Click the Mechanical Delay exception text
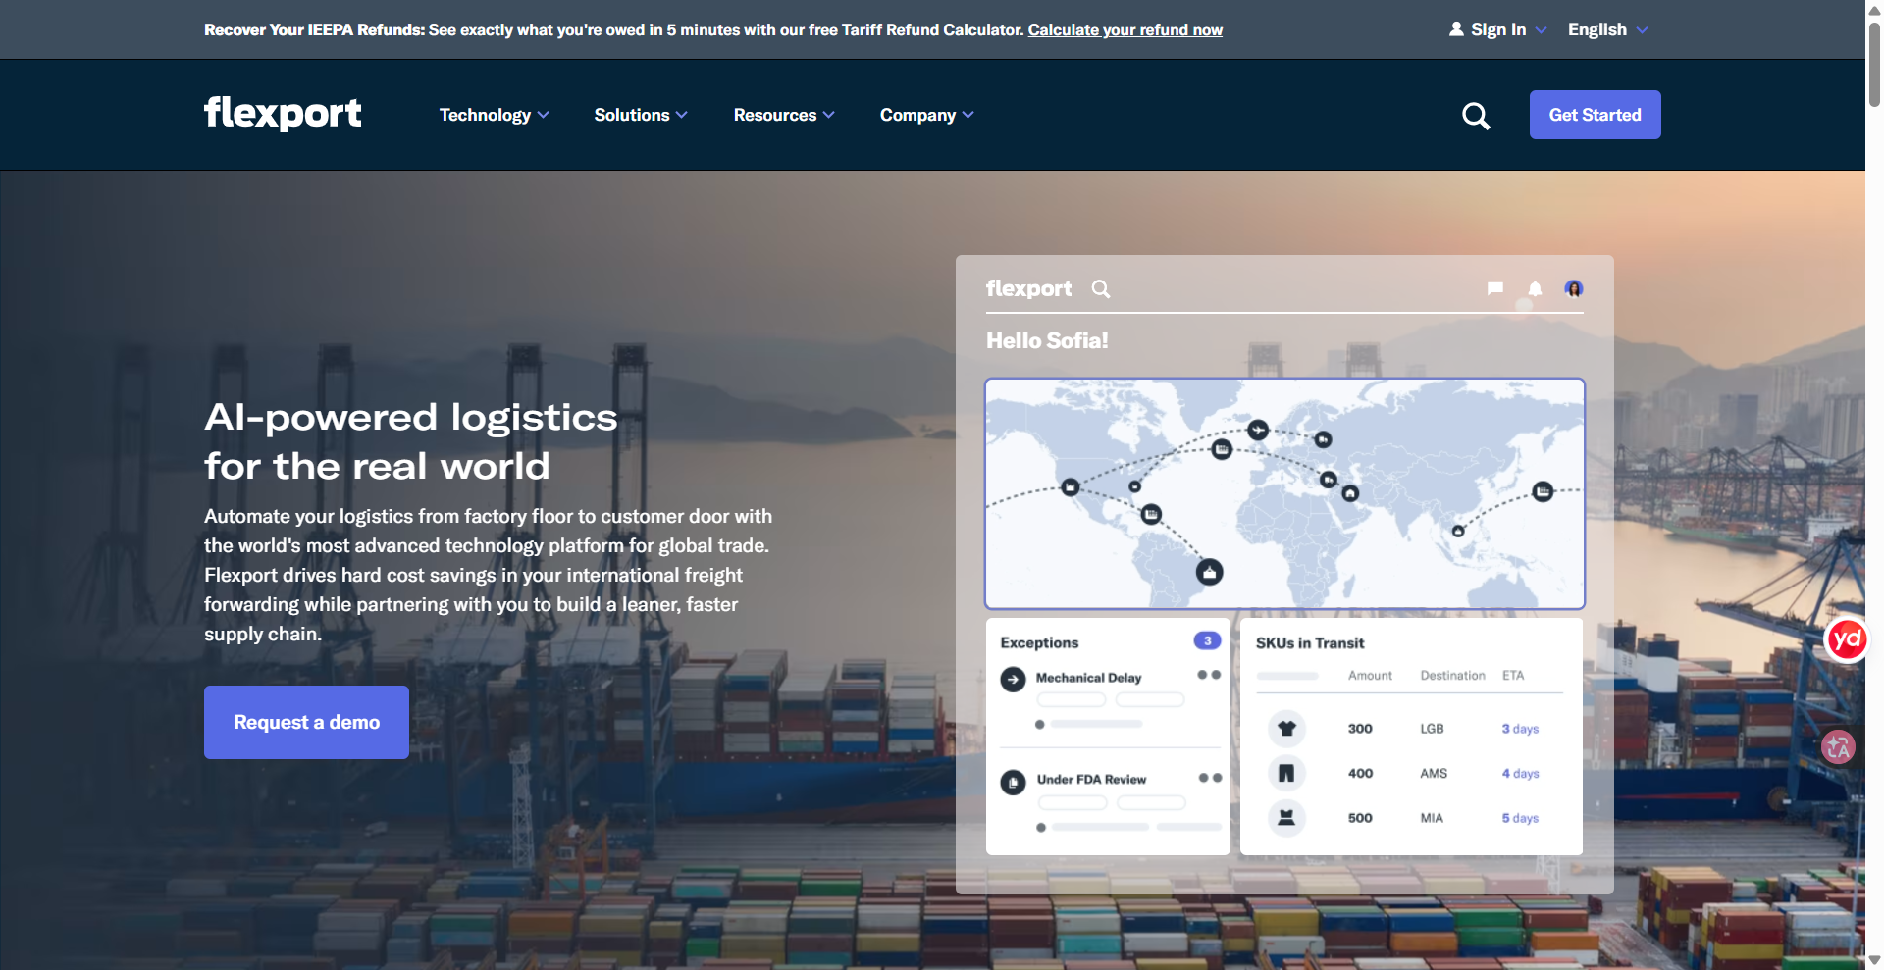This screenshot has height=970, width=1884. (1088, 678)
